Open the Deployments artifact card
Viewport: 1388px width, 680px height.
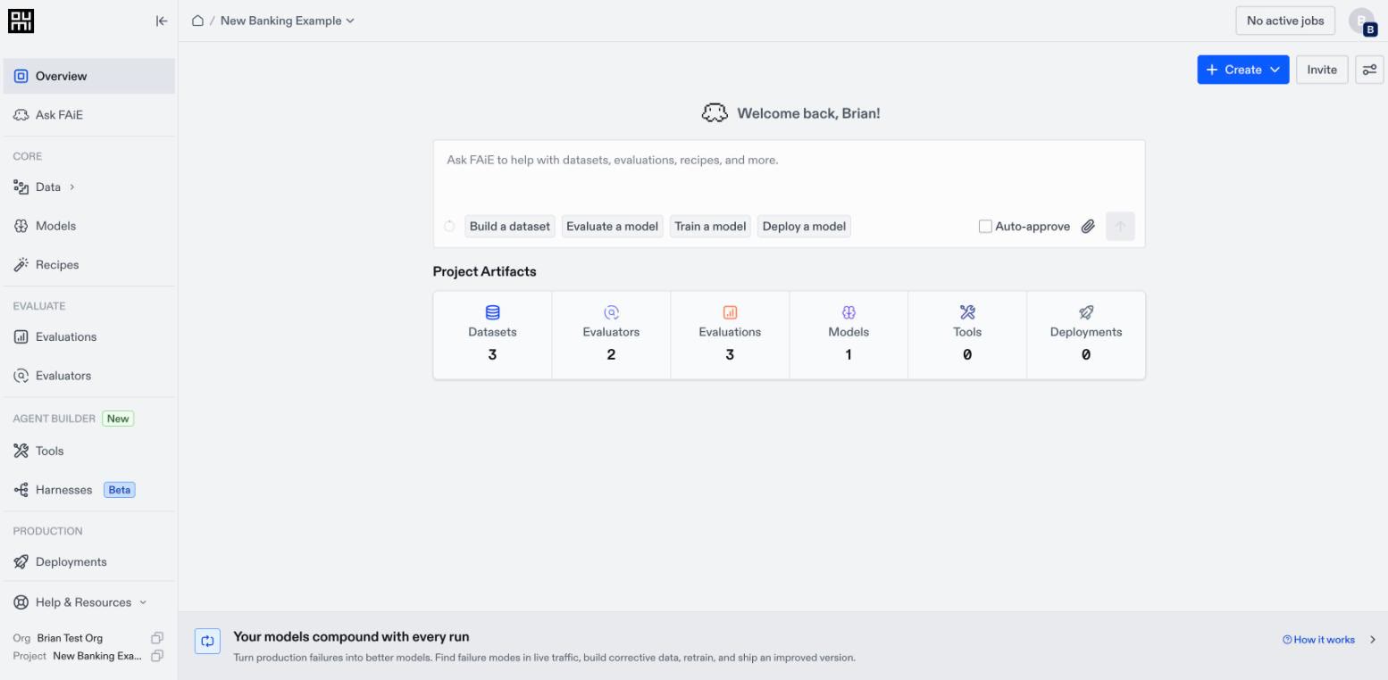tap(1086, 335)
